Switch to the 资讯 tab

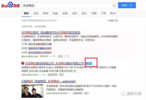tap(36, 13)
